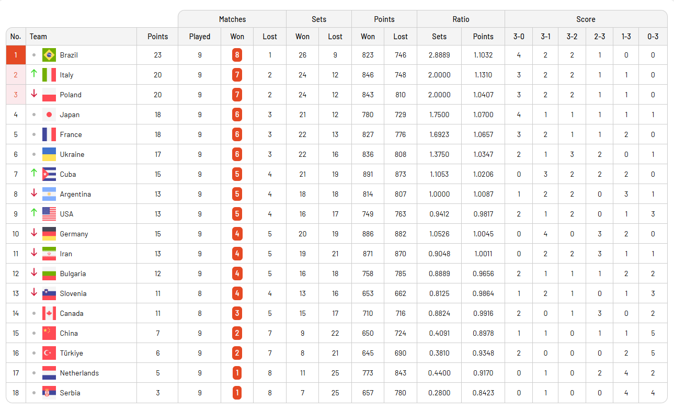Open the Germany team name link
The image size is (674, 410).
tap(74, 234)
